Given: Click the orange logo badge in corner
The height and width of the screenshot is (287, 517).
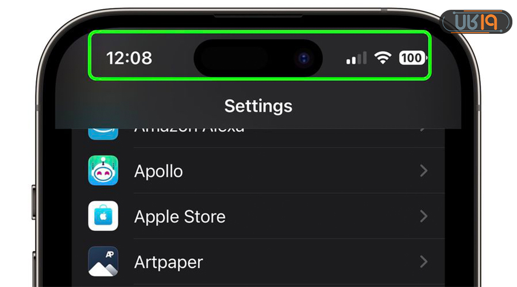Looking at the screenshot, I should click(x=476, y=22).
